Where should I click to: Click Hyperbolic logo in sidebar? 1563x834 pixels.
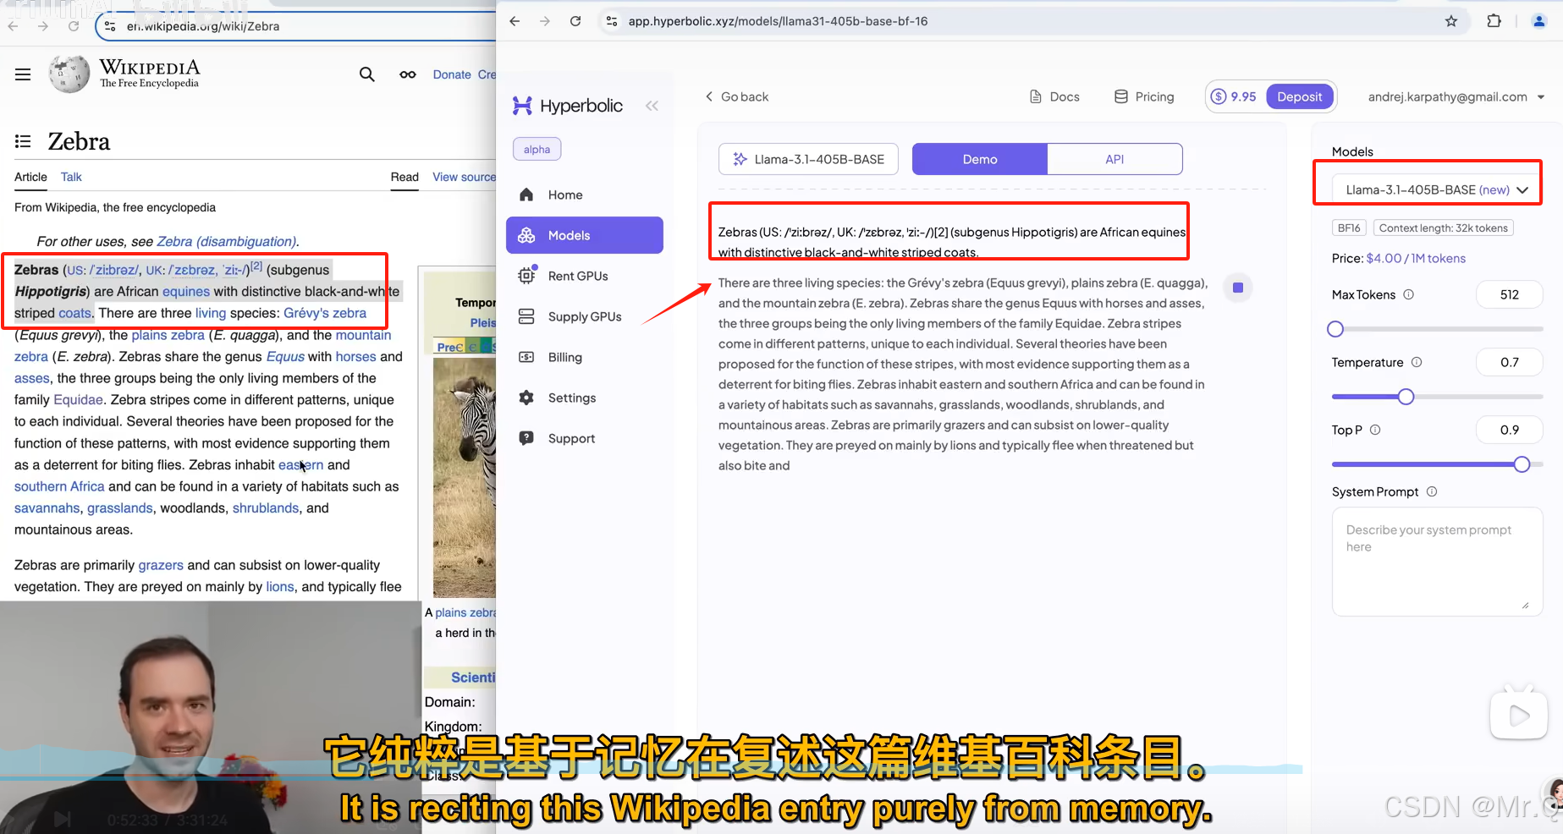[x=568, y=106]
